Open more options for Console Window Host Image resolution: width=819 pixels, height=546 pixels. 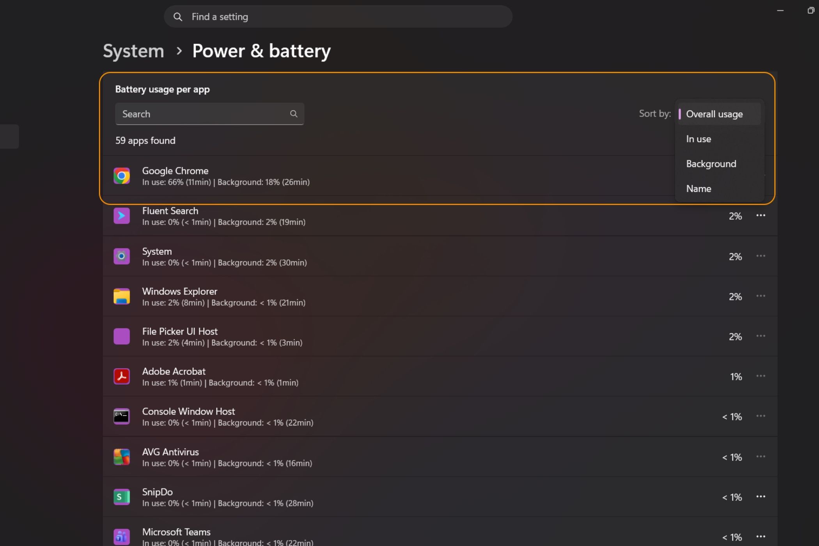pos(760,416)
